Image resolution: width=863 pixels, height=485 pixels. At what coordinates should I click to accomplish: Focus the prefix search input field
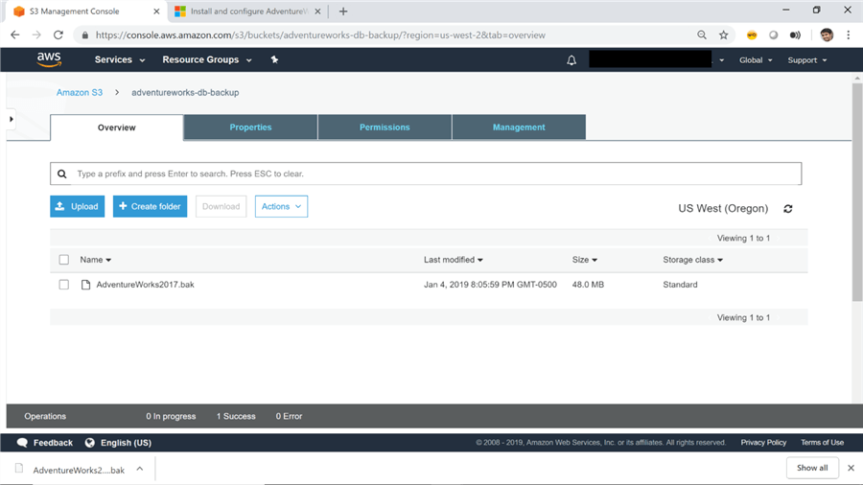coord(426,173)
